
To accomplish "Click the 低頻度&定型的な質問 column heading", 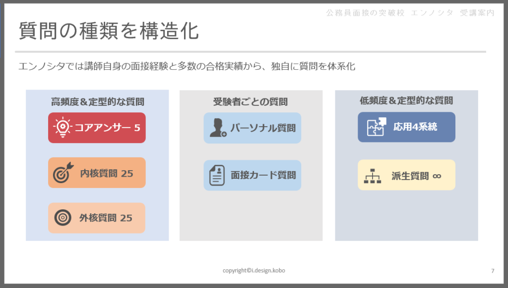I will pyautogui.click(x=406, y=101).
